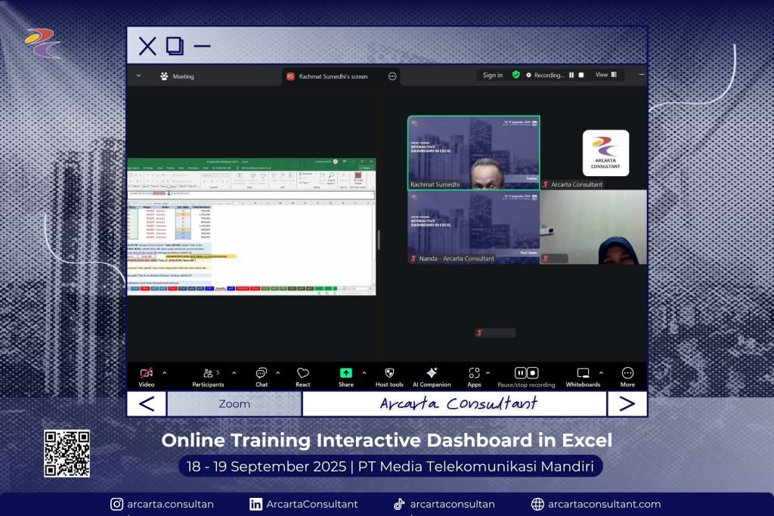Change layout with View button

(x=605, y=75)
